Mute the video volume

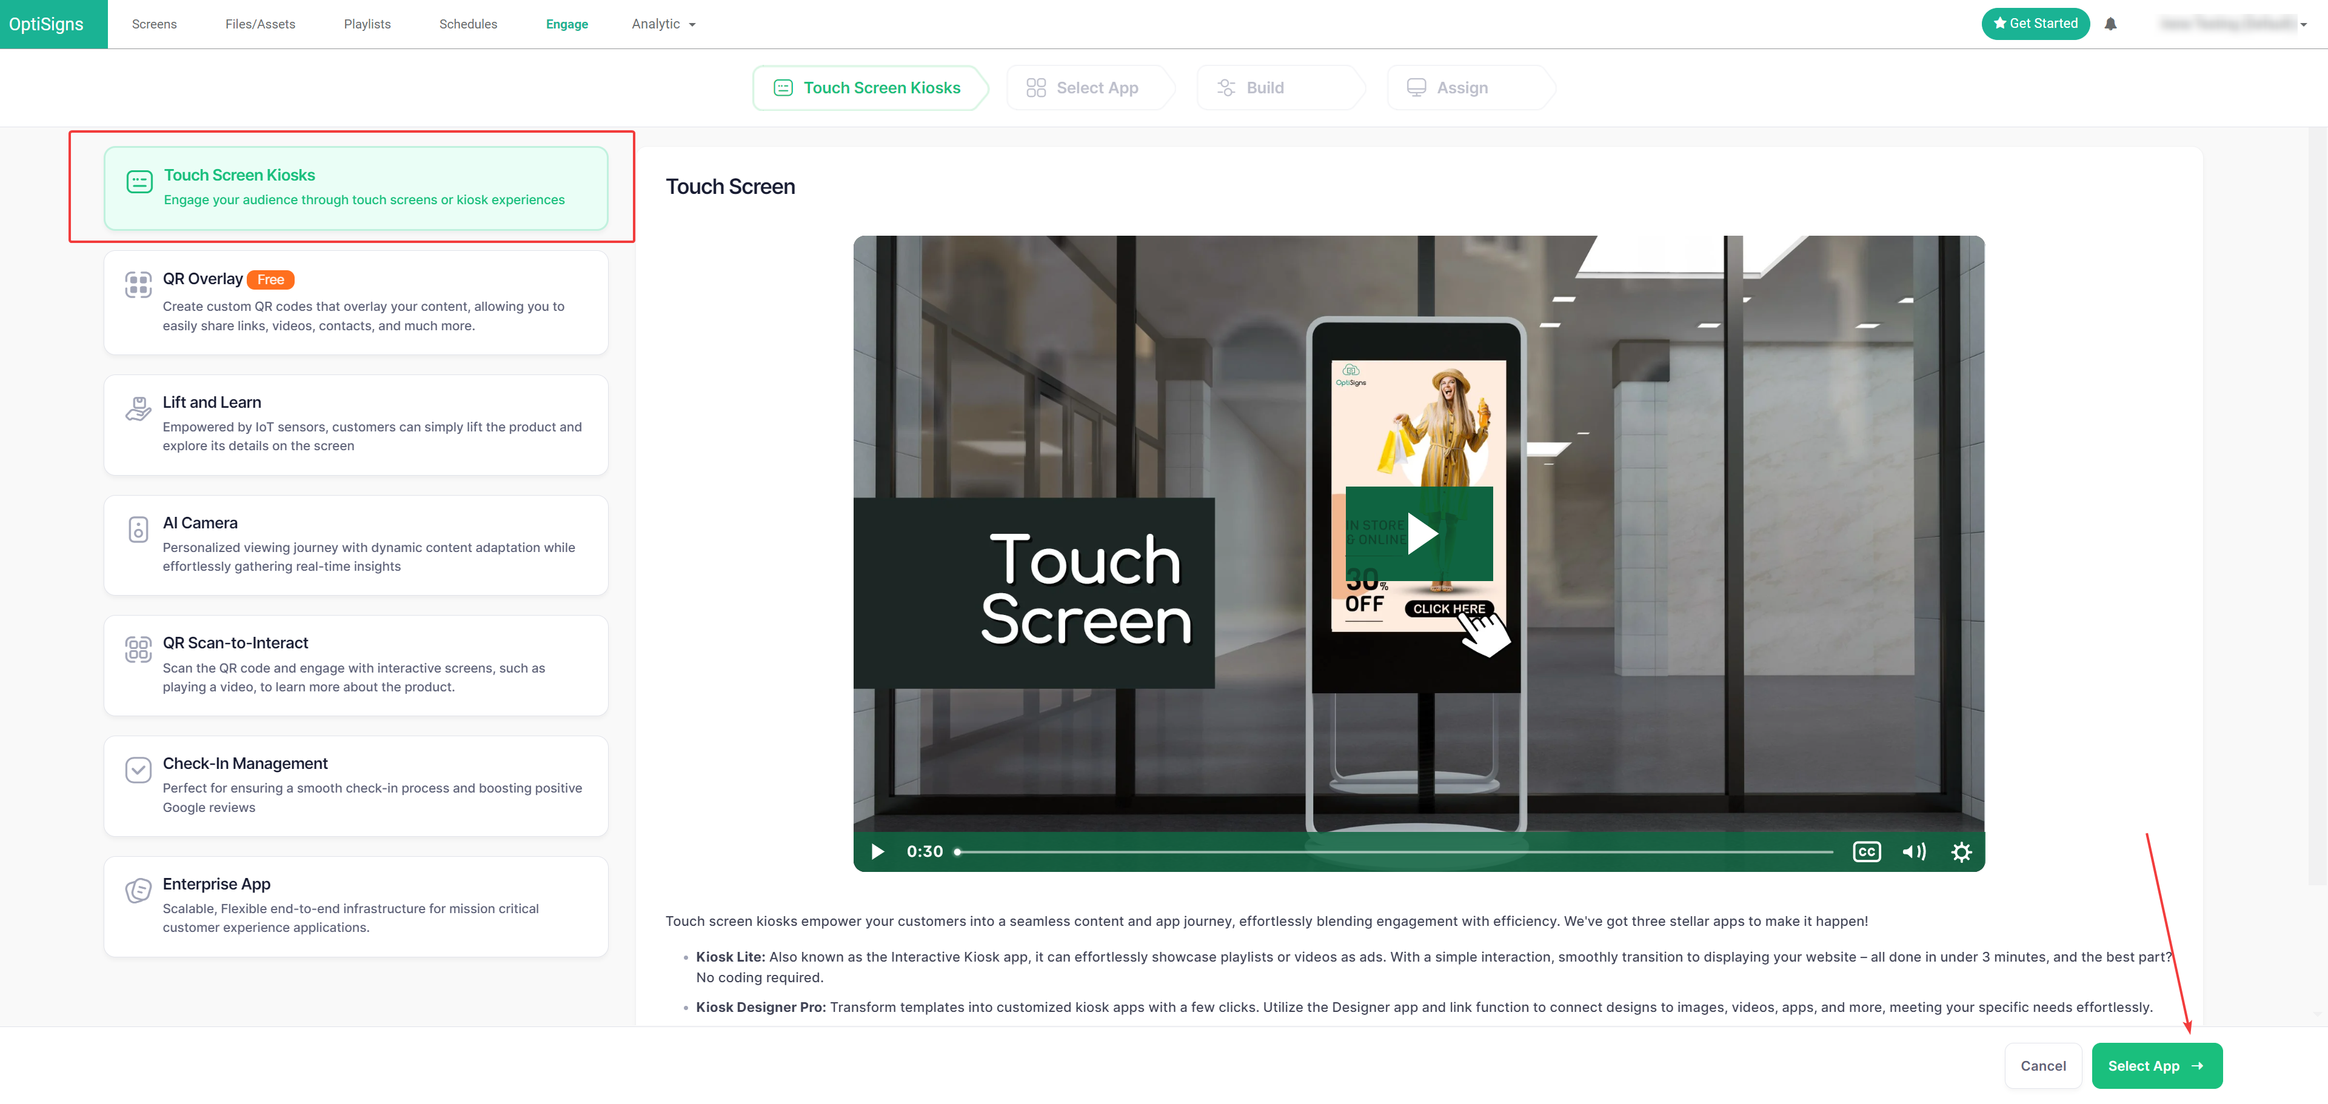click(1913, 852)
